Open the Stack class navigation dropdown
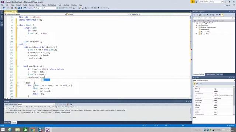 click(x=98, y=14)
